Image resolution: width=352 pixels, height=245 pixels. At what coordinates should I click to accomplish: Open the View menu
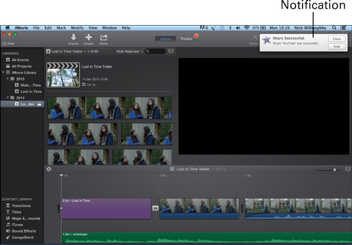[93, 28]
